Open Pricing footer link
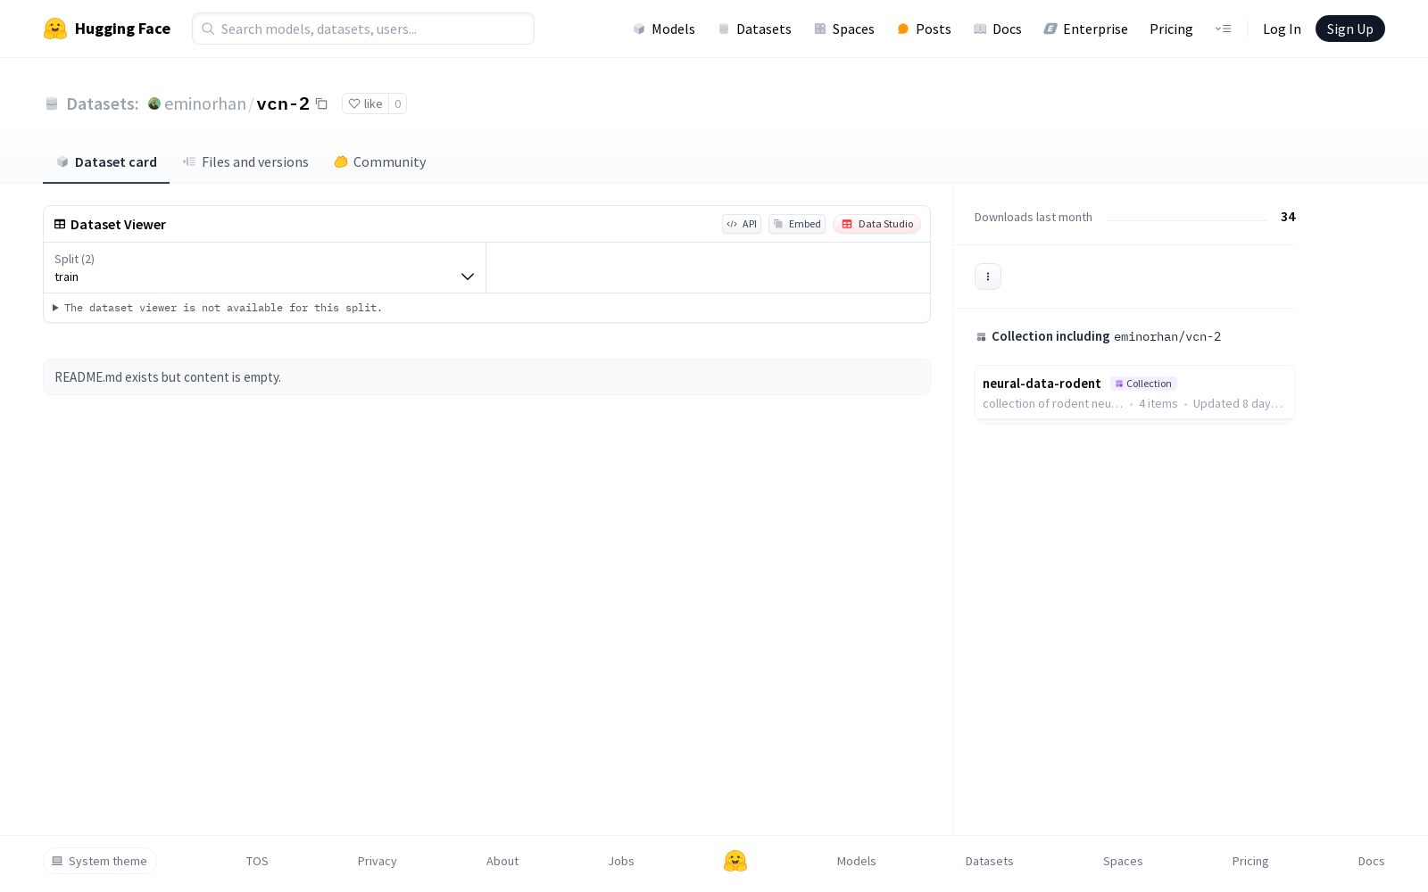Image resolution: width=1428 pixels, height=892 pixels. click(1250, 861)
